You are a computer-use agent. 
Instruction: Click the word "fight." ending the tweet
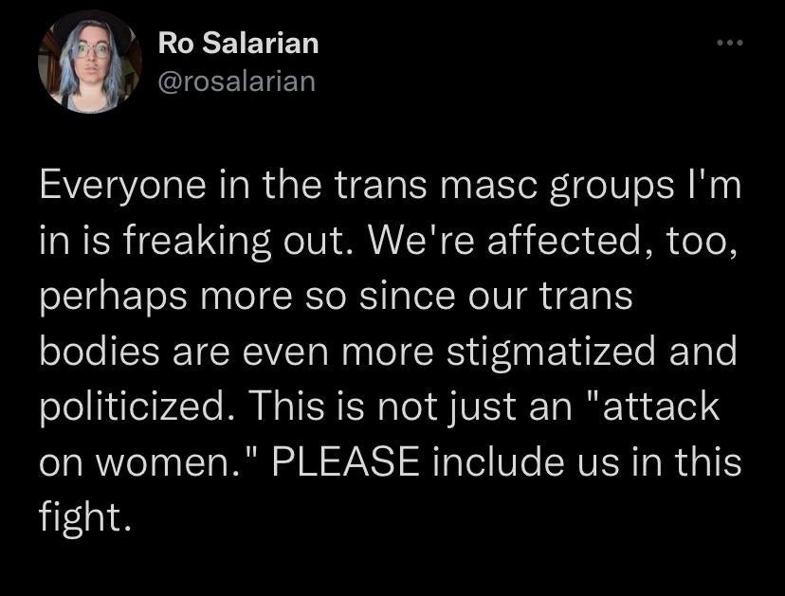[x=85, y=517]
